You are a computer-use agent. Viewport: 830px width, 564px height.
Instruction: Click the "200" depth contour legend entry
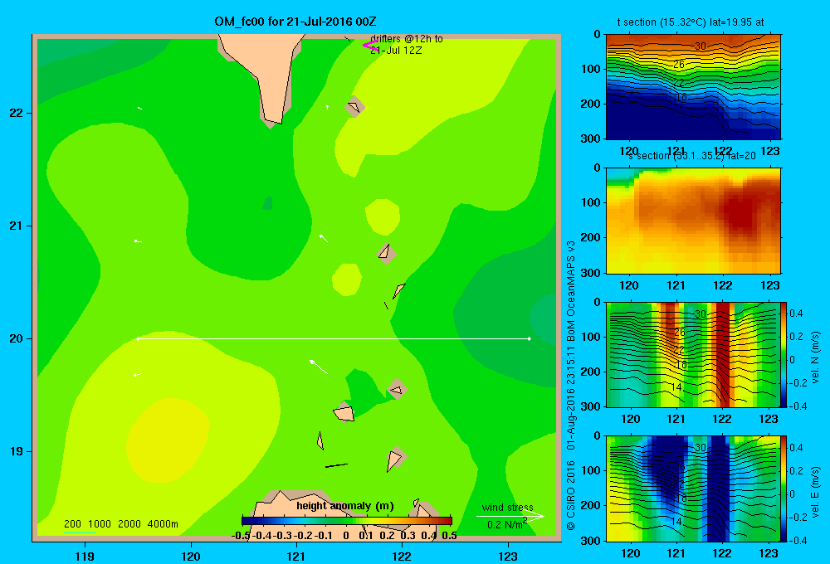[72, 524]
